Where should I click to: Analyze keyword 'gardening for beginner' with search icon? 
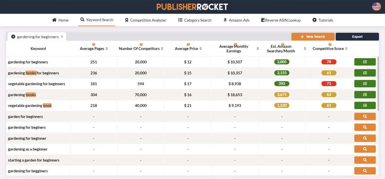click(x=365, y=138)
